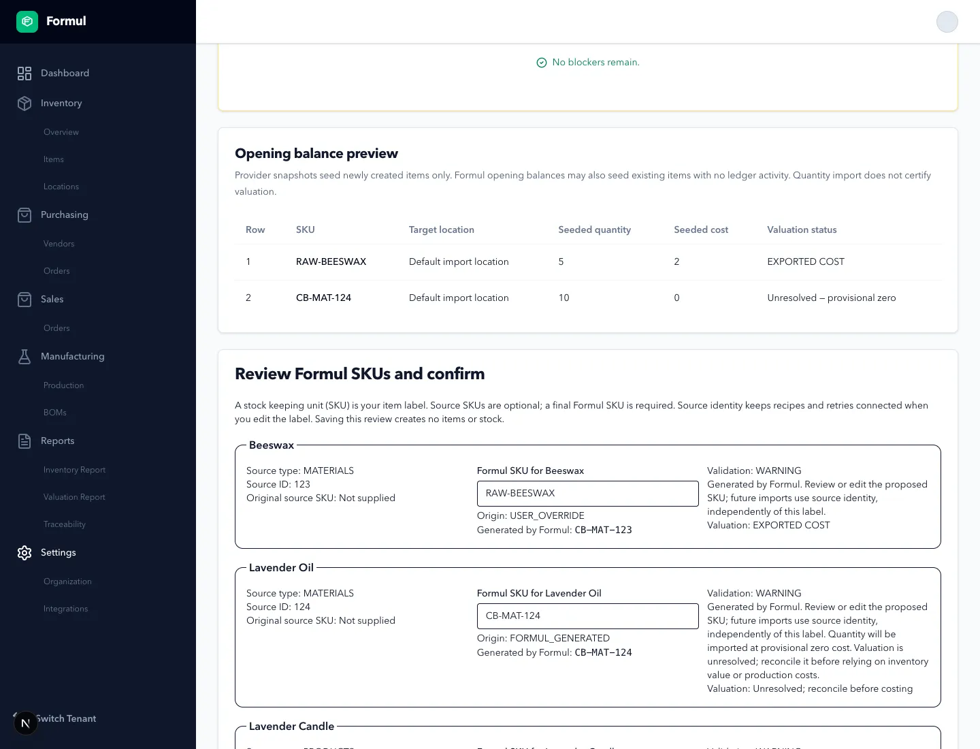Viewport: 980px width, 749px height.
Task: Click the Reports document icon
Action: tap(24, 441)
